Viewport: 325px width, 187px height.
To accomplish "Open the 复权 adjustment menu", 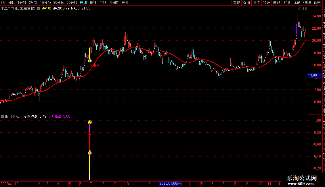I will (236, 3).
